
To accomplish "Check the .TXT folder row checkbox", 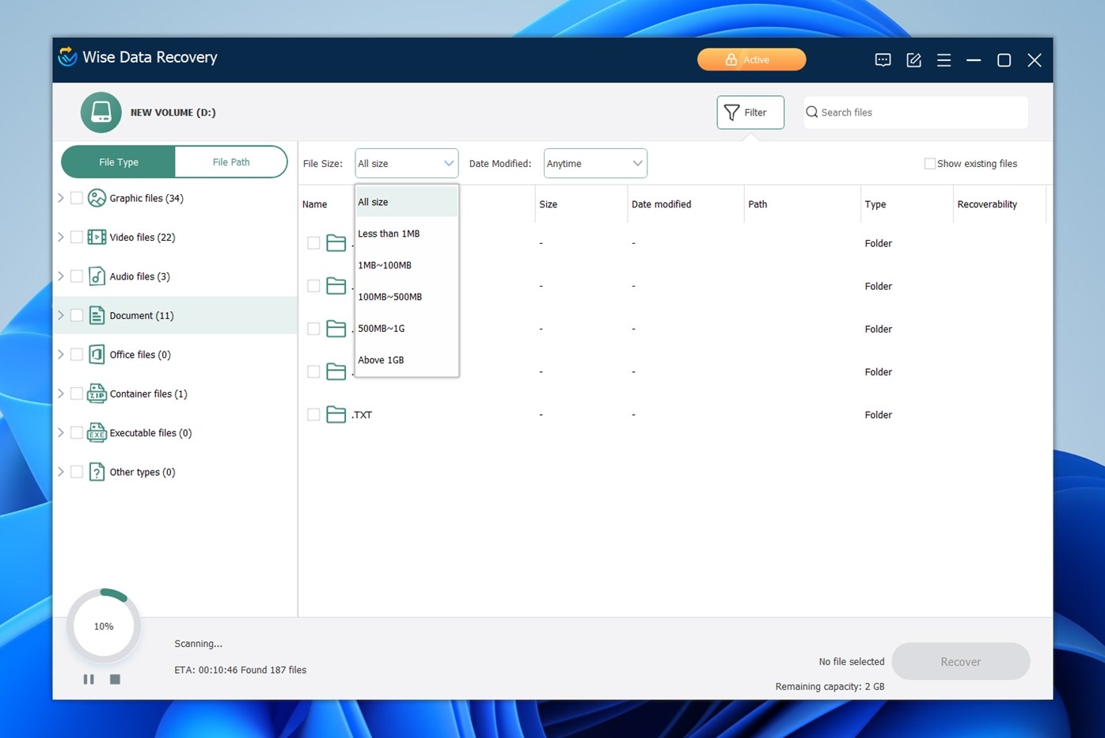I will click(313, 414).
